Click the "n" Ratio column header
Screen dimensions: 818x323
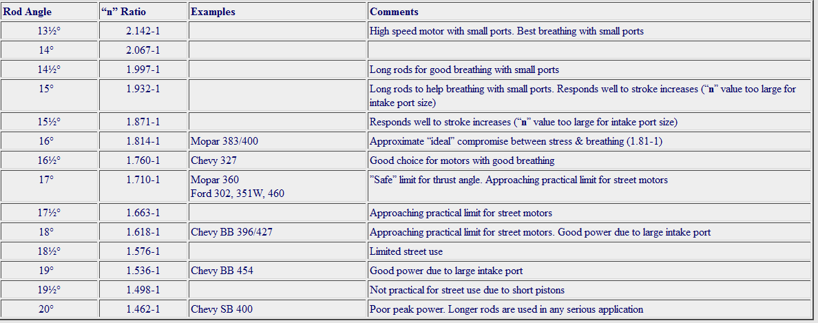123,12
